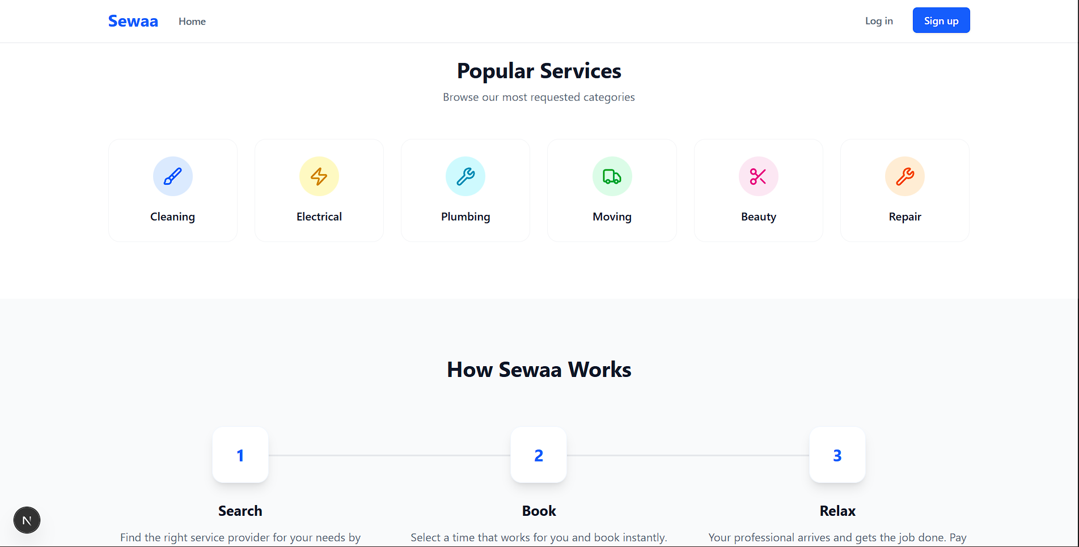Viewport: 1079px width, 547px height.
Task: Select the Moving service card
Action: (x=612, y=190)
